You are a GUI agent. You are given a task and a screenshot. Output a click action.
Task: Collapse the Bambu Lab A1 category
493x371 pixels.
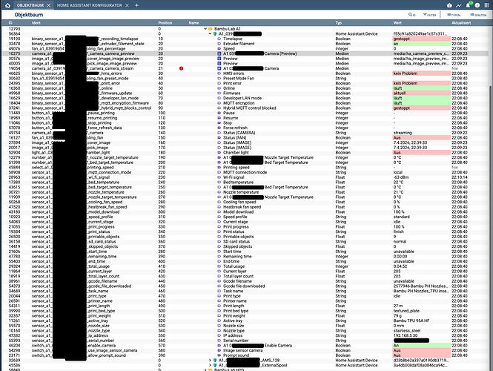pos(205,29)
